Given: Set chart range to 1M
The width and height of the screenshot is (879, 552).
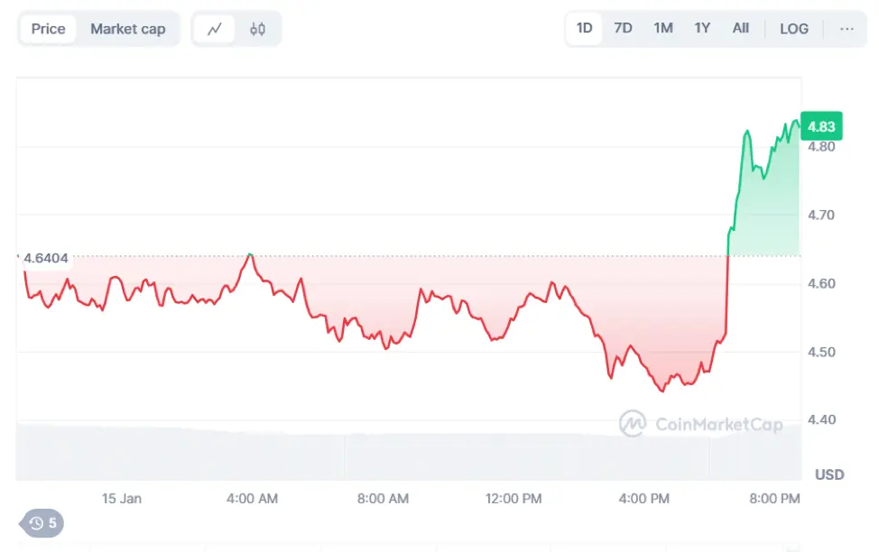Looking at the screenshot, I should click(x=663, y=29).
